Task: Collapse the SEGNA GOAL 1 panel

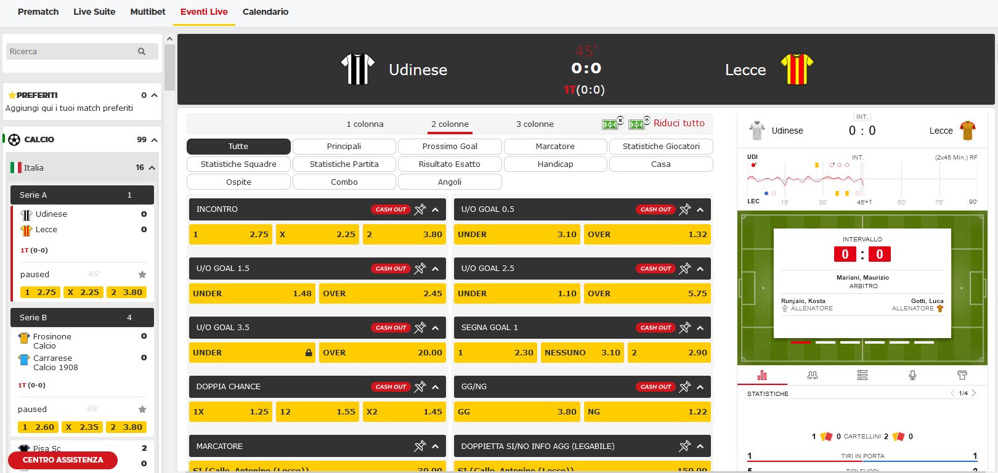Action: pos(700,328)
